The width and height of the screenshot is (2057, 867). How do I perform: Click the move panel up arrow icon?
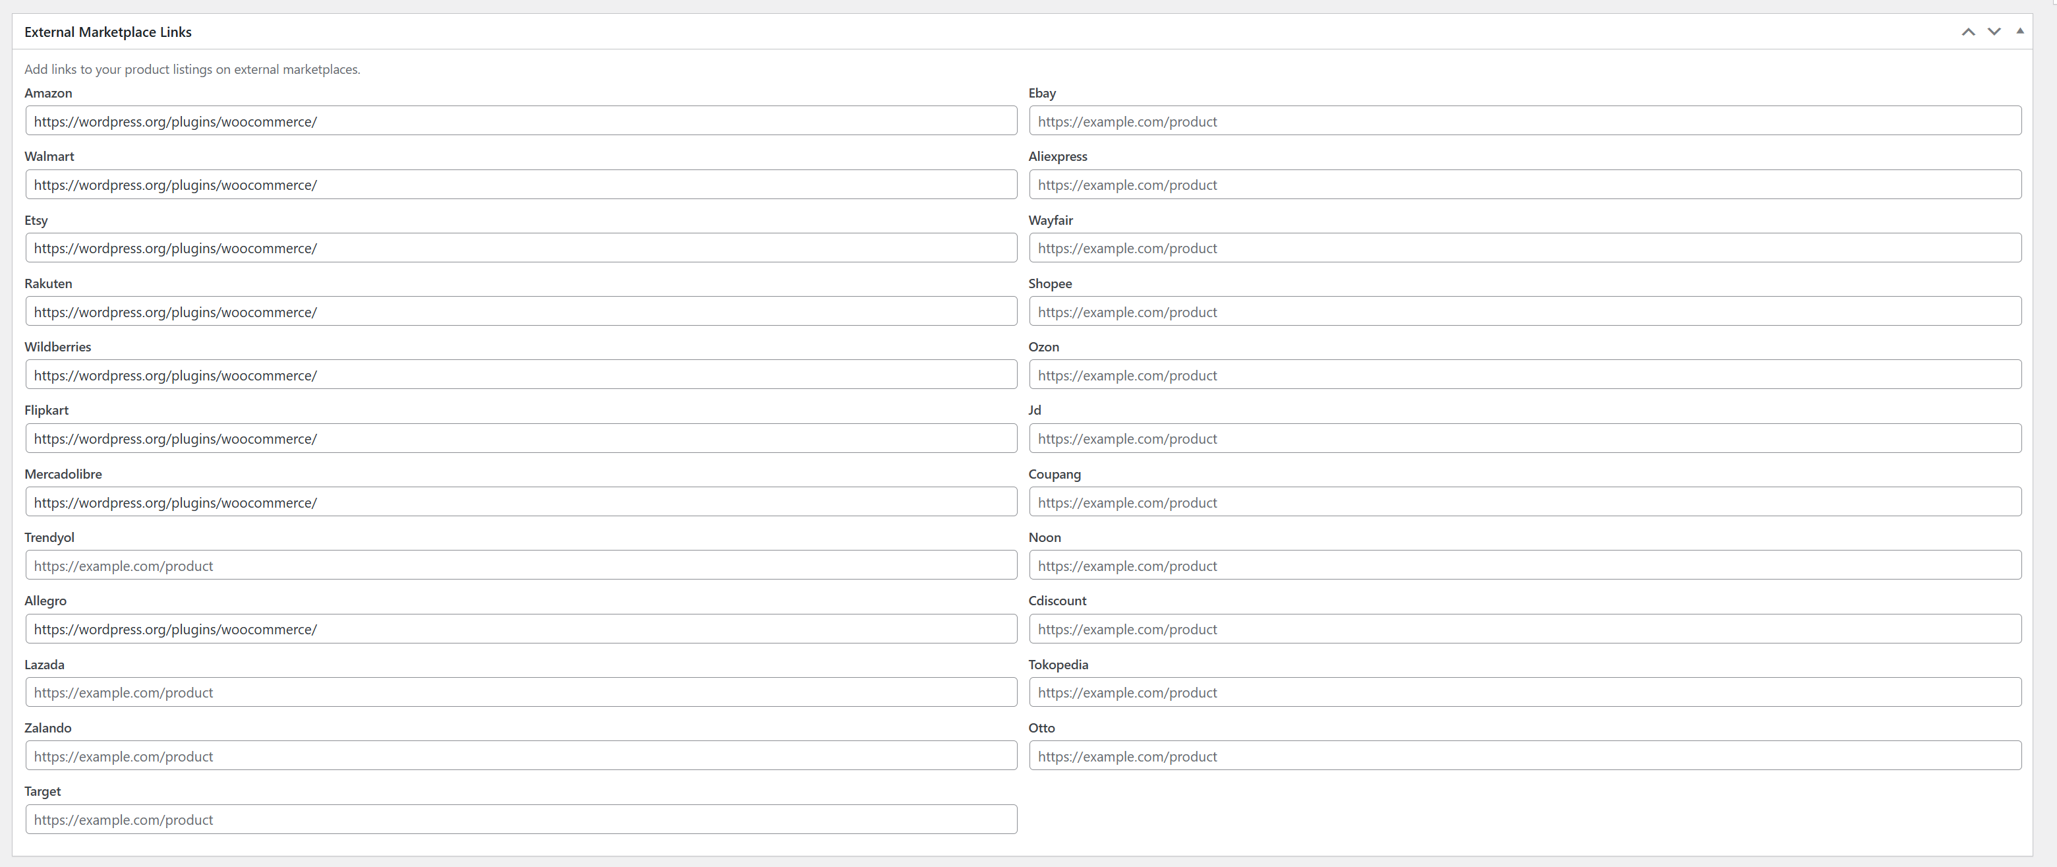[1967, 31]
